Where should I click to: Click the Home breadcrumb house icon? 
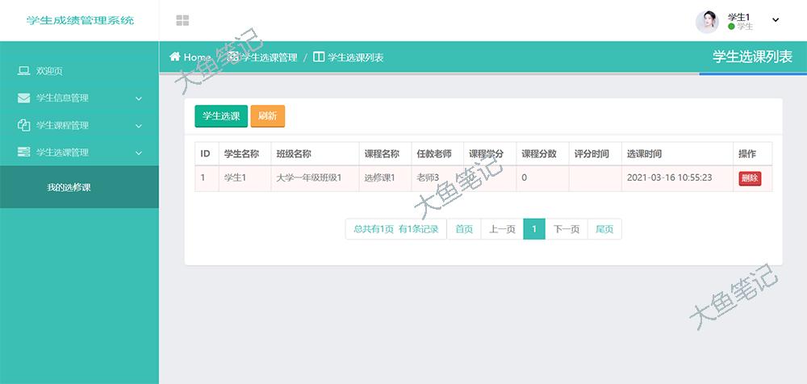(x=175, y=56)
